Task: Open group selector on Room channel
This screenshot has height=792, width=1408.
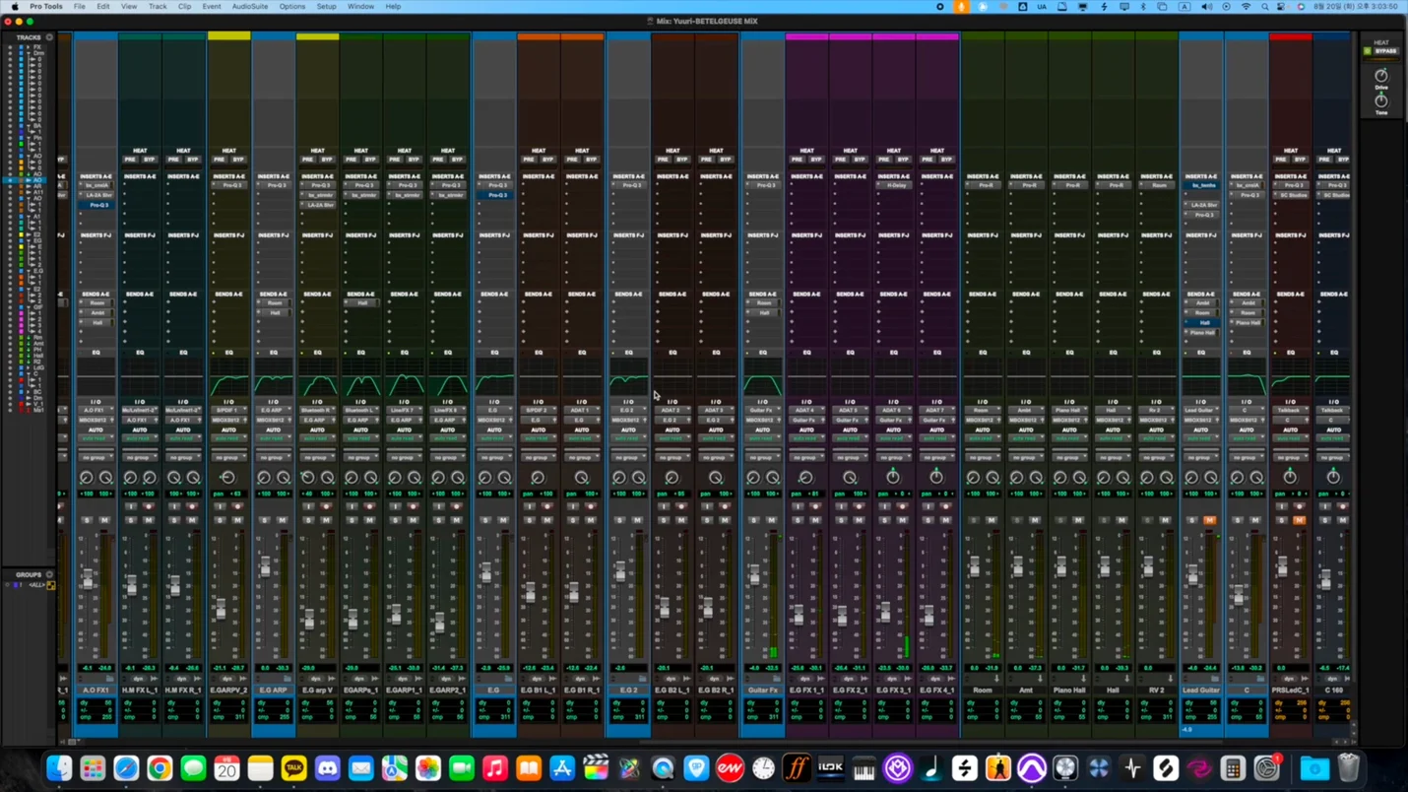Action: point(982,457)
